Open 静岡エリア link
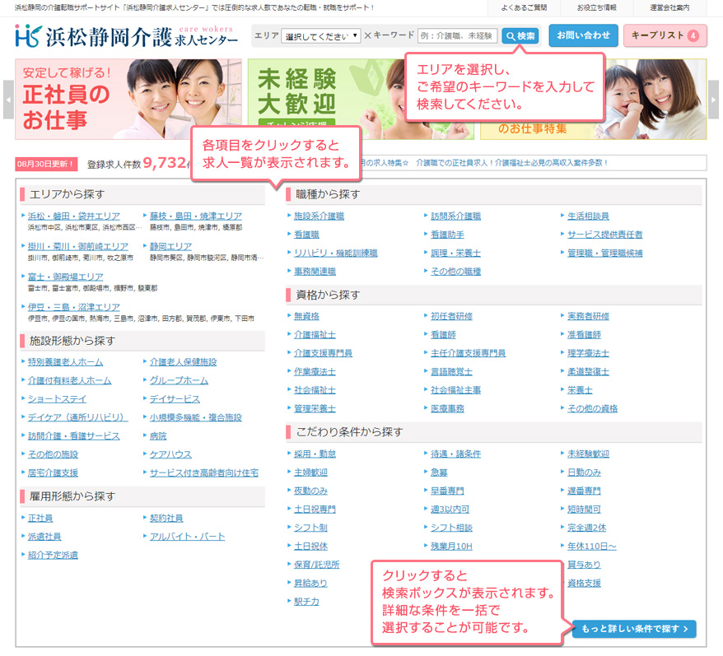The width and height of the screenshot is (723, 656). click(170, 246)
